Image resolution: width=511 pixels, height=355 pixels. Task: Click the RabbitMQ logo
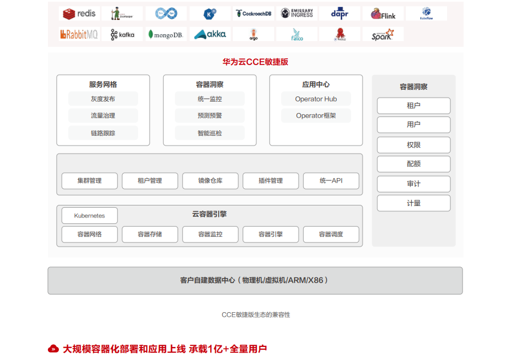click(79, 34)
